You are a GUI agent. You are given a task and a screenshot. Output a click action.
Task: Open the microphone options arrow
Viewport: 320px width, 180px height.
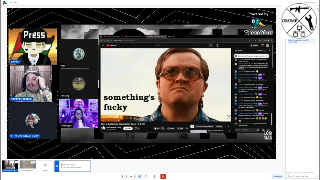click(x=126, y=176)
